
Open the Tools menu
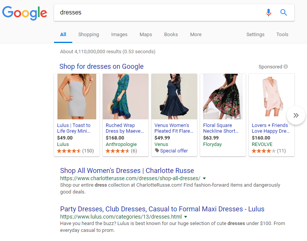282,35
